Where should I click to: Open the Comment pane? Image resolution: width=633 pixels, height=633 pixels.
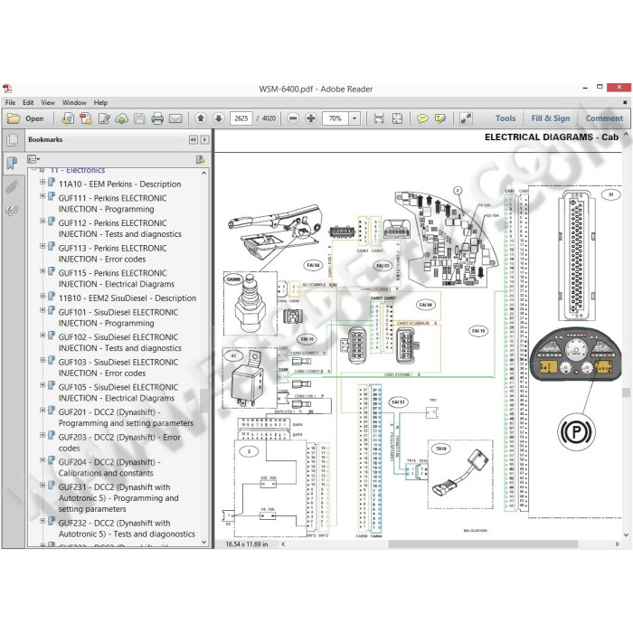604,118
